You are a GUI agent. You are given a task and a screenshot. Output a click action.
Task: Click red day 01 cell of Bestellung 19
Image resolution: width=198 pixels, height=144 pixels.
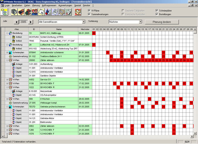click(x=94, y=33)
